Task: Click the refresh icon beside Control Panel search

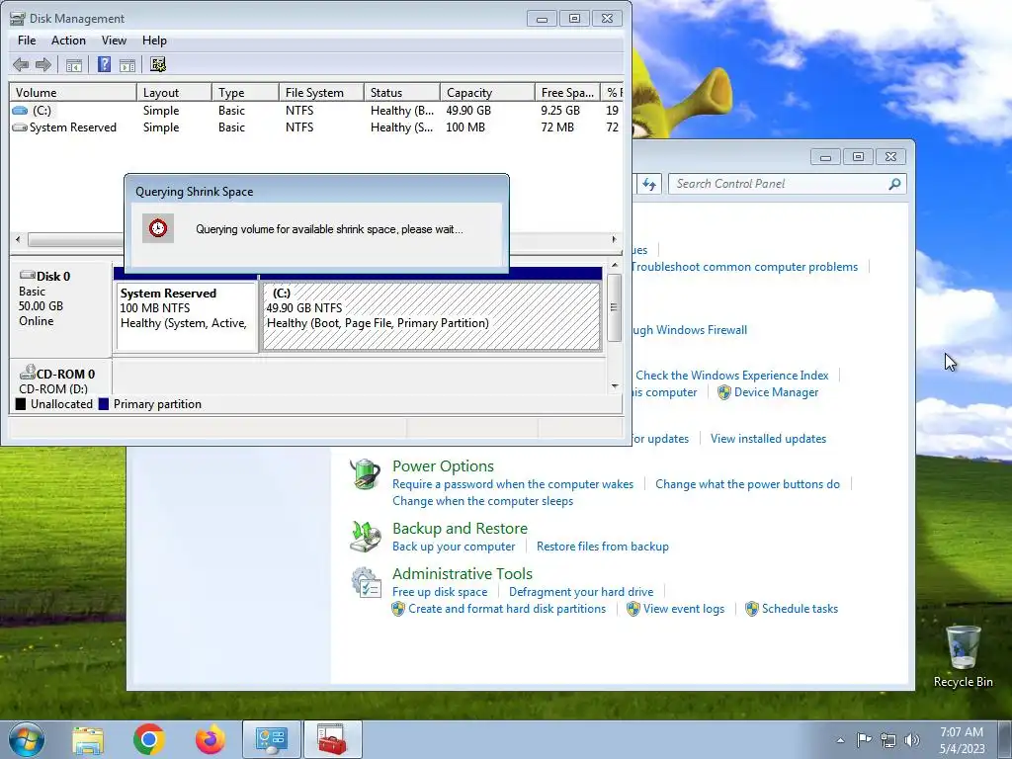Action: [x=649, y=184]
